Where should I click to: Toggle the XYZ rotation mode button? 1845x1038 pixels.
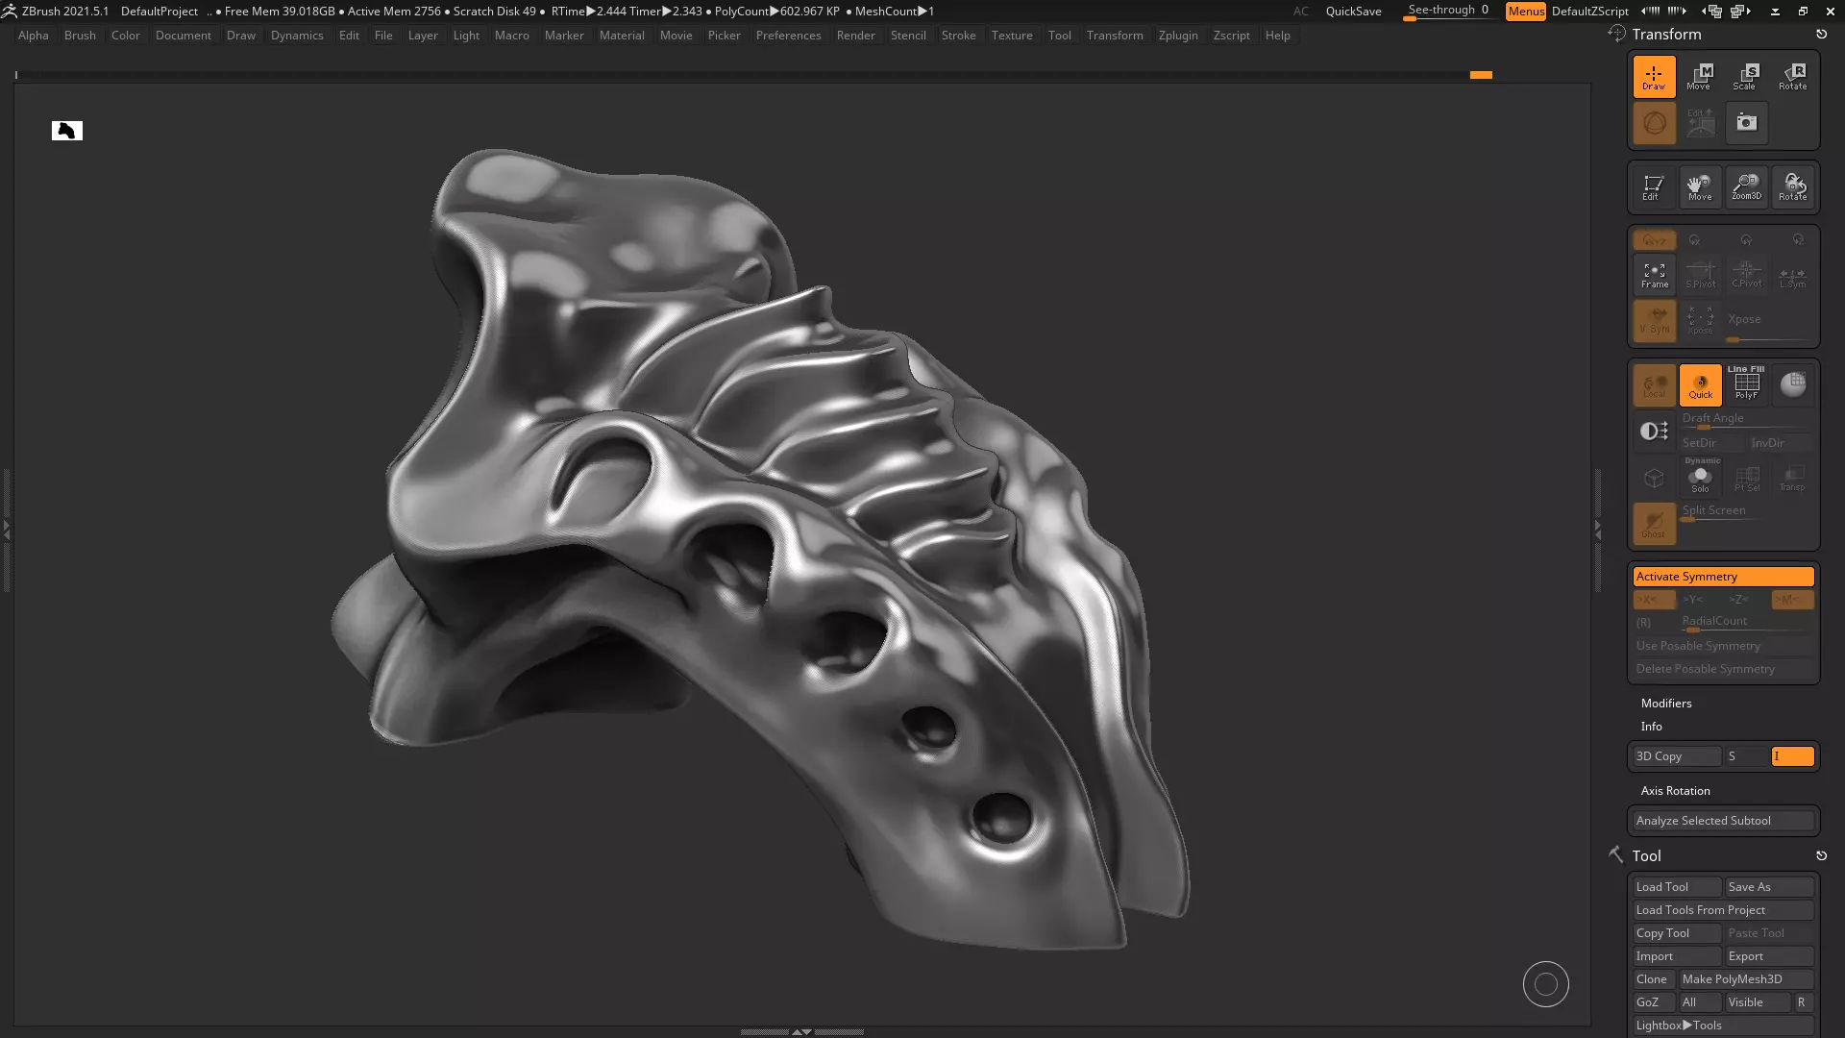coord(1654,240)
